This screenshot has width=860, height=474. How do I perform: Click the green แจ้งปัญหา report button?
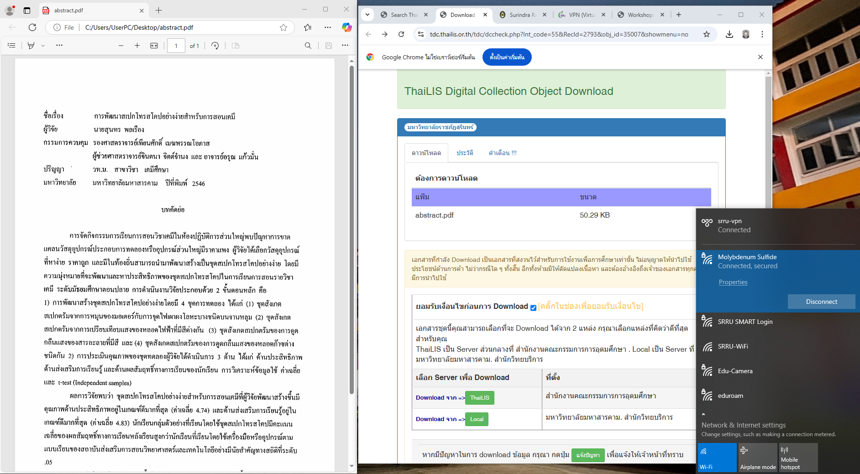click(588, 455)
